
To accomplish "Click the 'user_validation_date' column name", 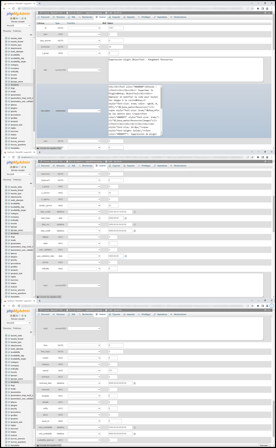I will coord(46,256).
